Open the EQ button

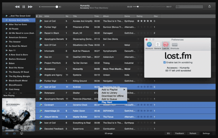168,133
